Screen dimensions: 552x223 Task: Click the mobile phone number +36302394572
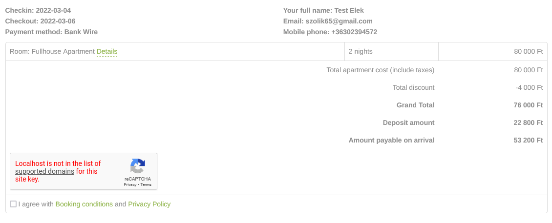point(354,32)
